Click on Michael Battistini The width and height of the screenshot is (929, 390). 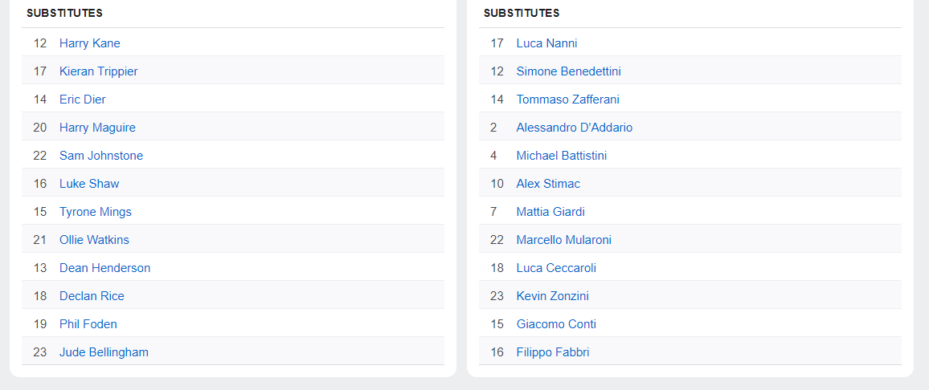click(x=561, y=156)
